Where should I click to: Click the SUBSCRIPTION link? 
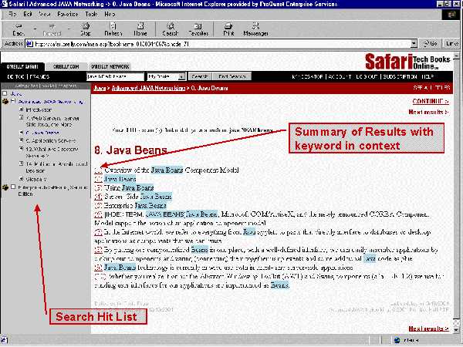[400, 76]
